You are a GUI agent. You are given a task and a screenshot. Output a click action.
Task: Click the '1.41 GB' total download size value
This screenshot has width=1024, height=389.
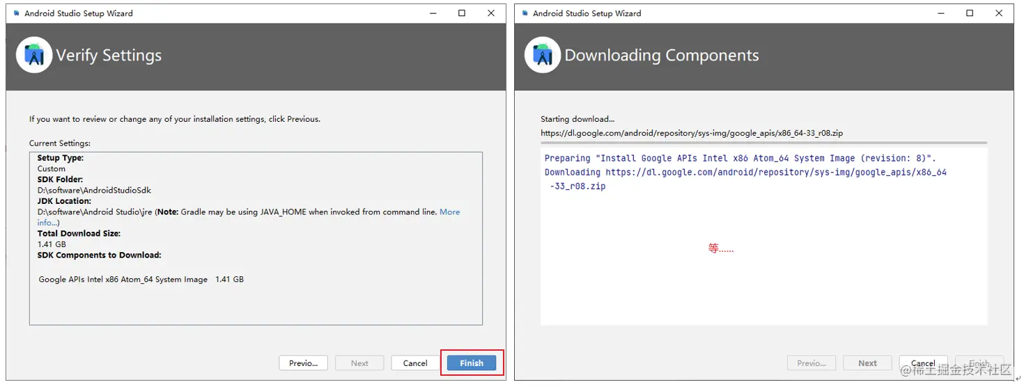click(x=52, y=244)
